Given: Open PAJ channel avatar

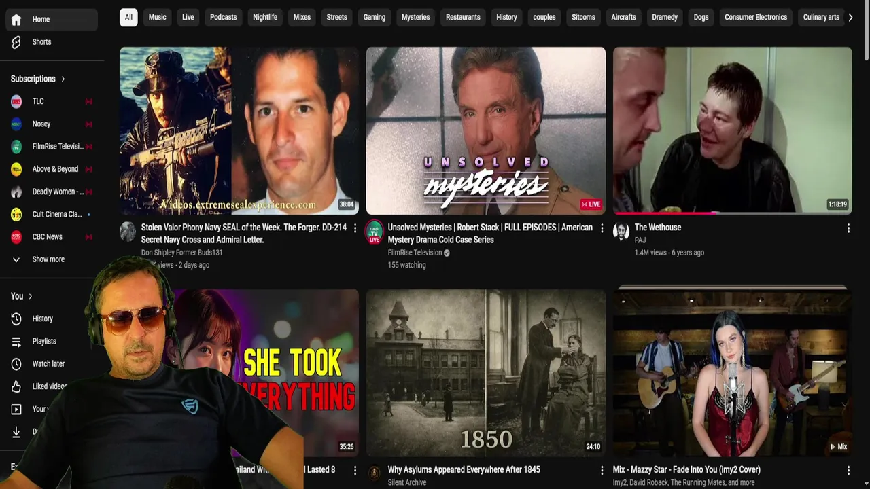Looking at the screenshot, I should (621, 232).
